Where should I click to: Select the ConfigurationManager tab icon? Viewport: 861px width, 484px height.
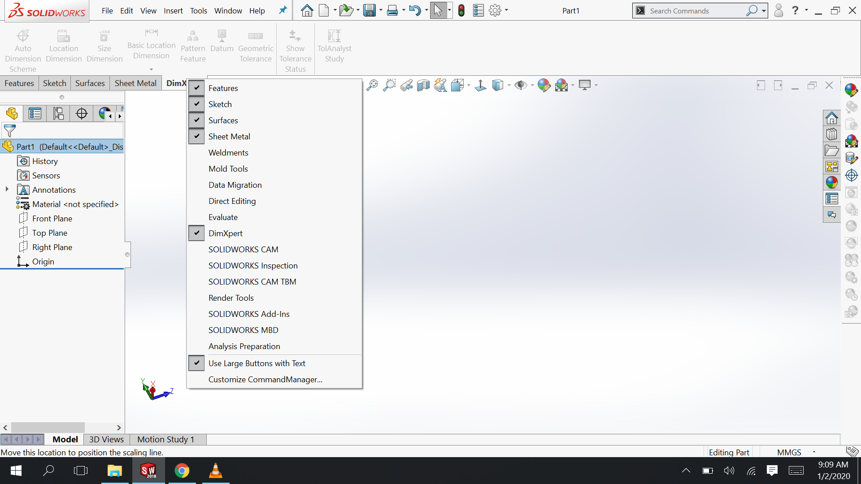pyautogui.click(x=58, y=113)
